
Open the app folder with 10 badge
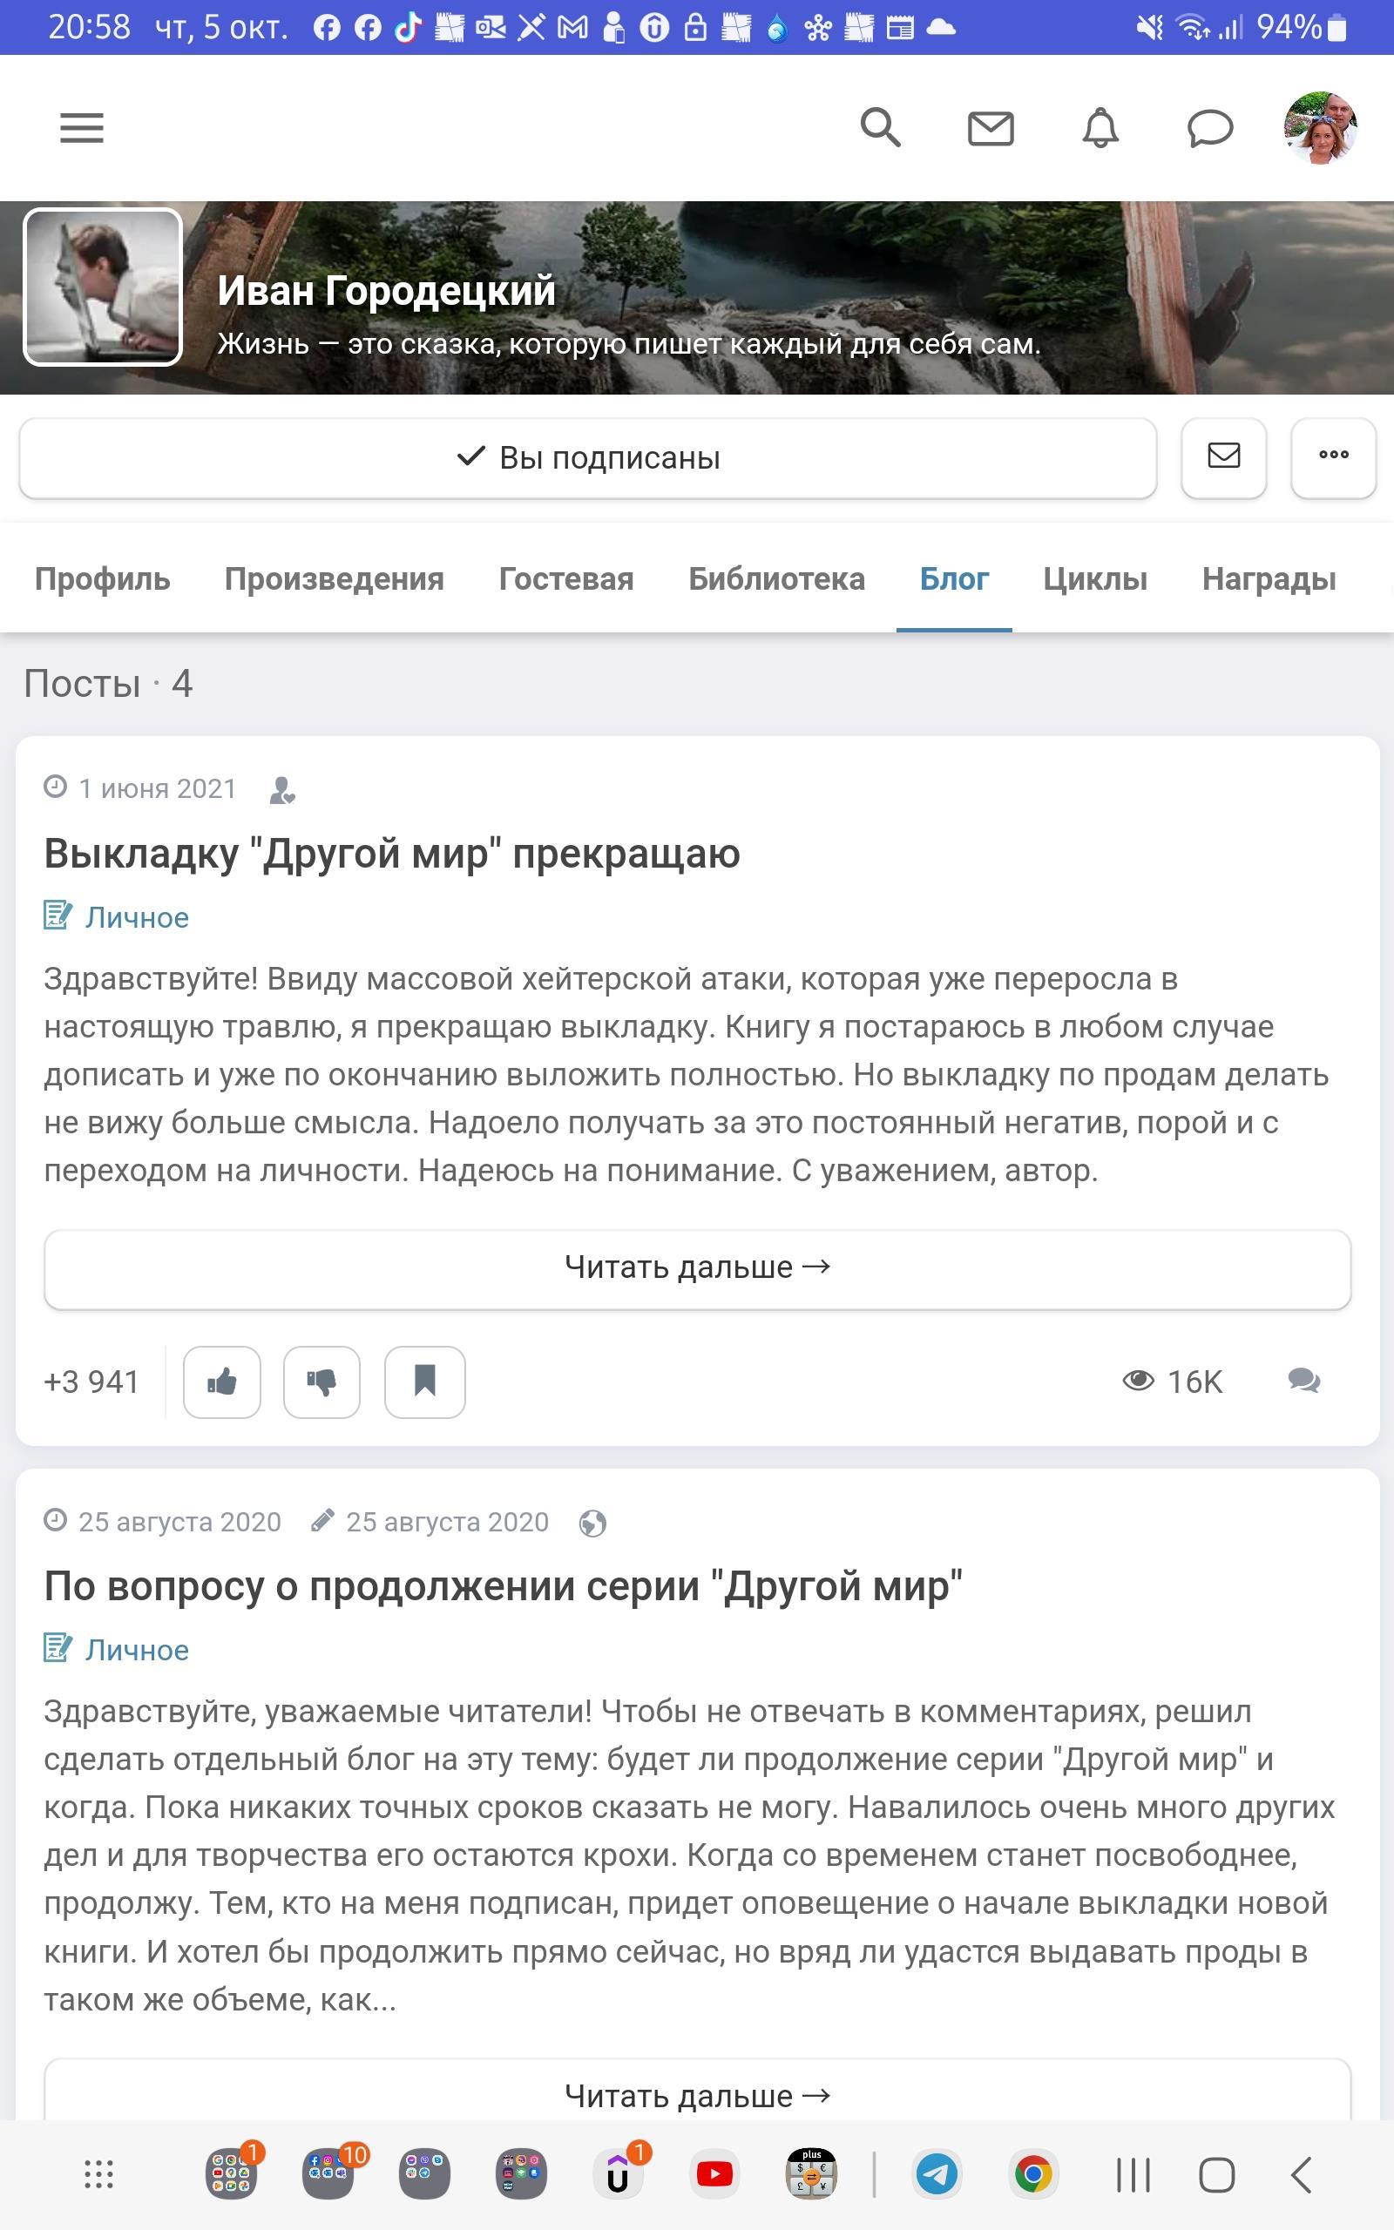[328, 2173]
